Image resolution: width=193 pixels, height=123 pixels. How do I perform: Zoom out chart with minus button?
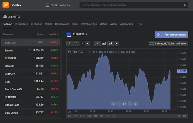(x=119, y=104)
